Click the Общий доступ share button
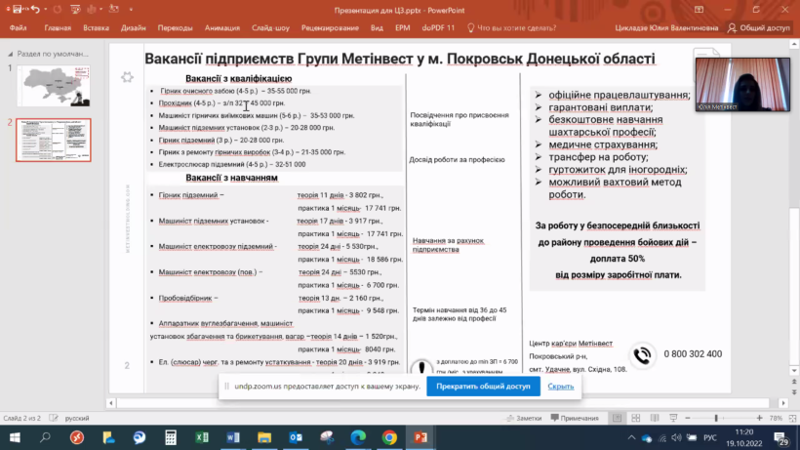Screen dimensions: 800x450 click(759, 28)
